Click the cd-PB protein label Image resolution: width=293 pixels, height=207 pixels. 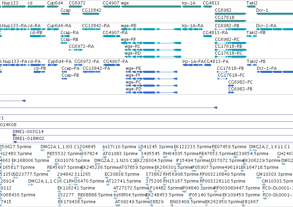40,68
